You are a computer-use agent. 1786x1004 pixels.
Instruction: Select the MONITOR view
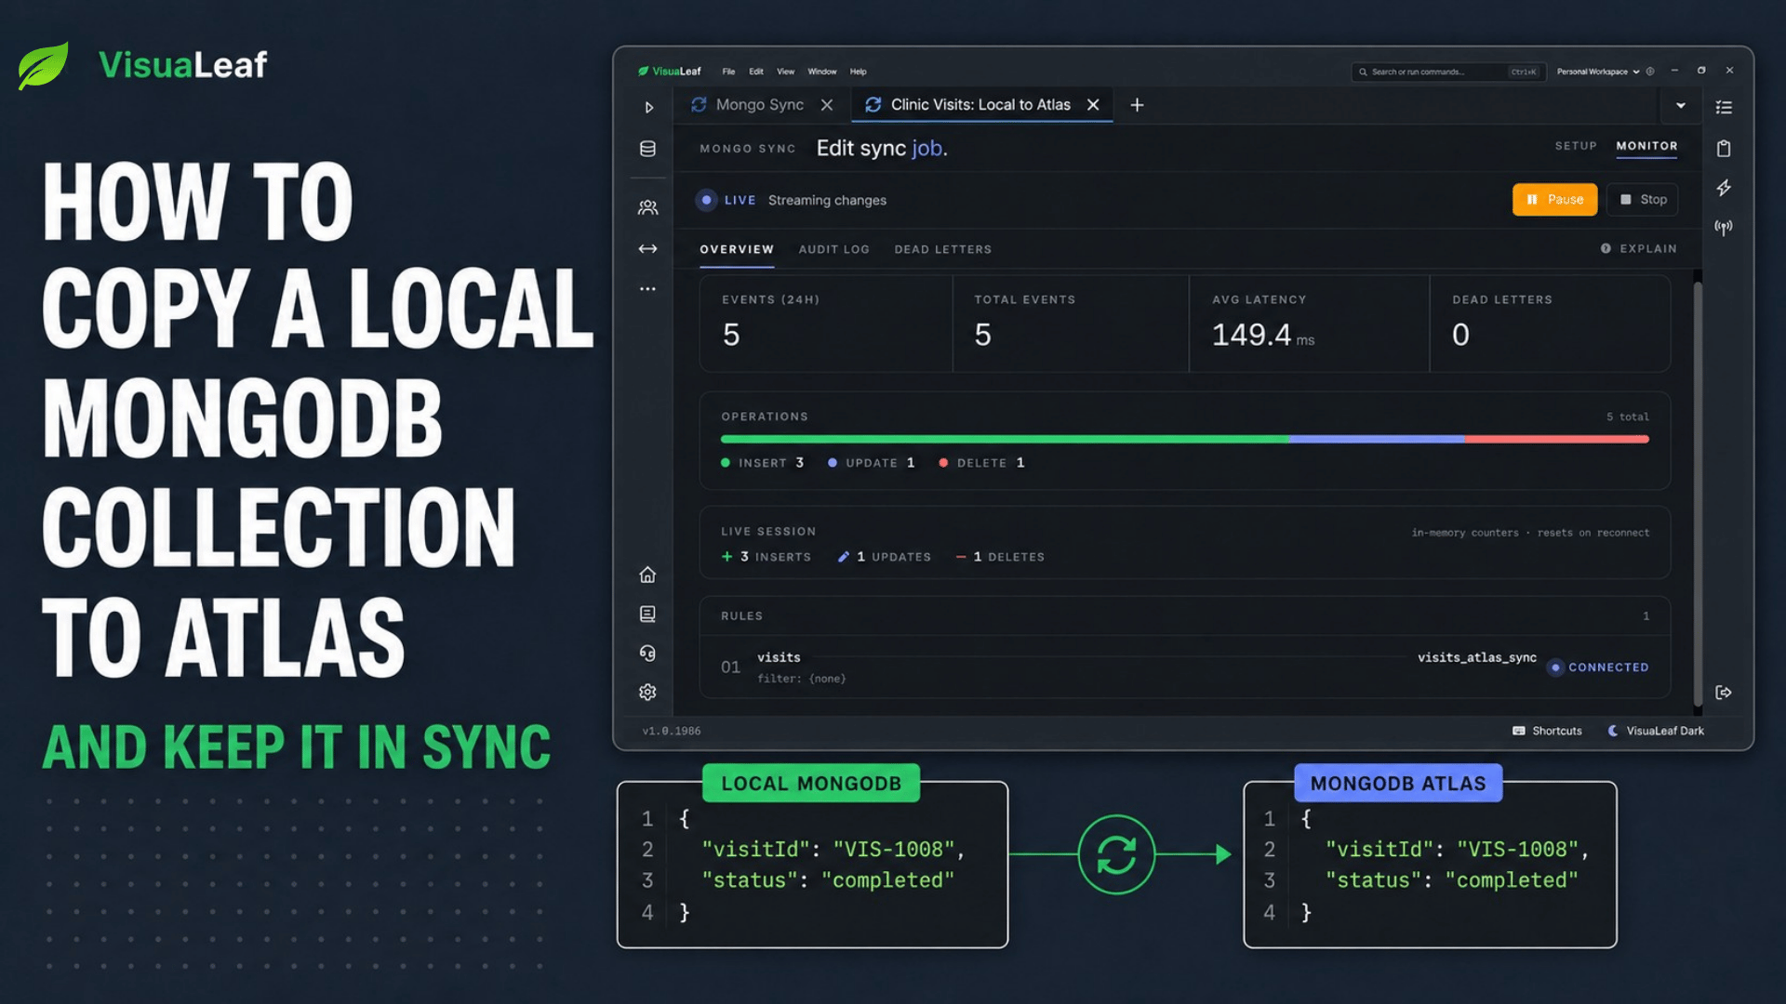[x=1646, y=146]
